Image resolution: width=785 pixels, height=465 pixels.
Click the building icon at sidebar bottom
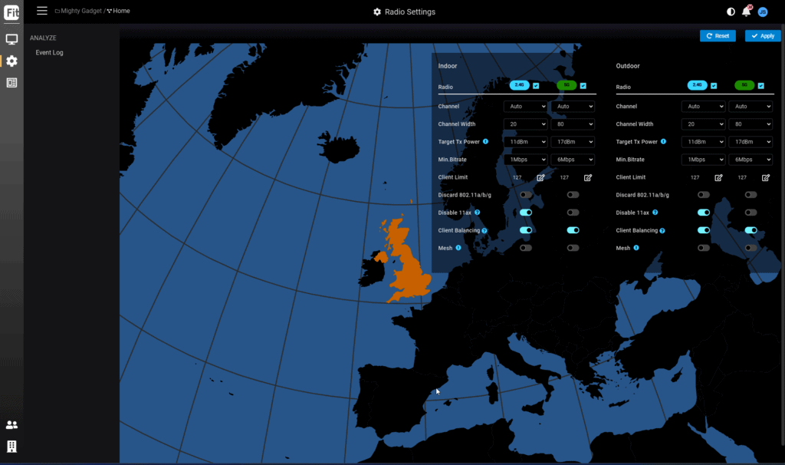[11, 446]
